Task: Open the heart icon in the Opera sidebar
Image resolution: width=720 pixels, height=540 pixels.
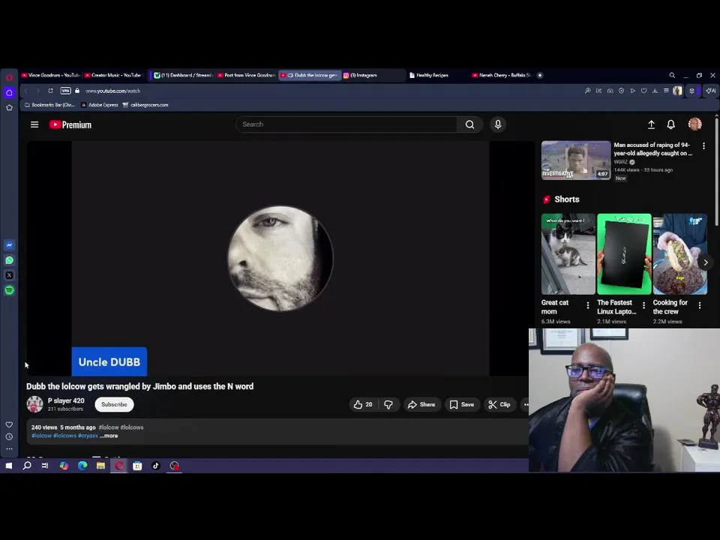Action: [9, 424]
